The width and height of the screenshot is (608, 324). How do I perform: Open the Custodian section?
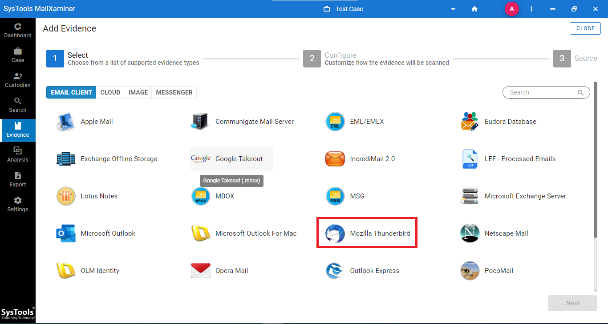pyautogui.click(x=18, y=80)
